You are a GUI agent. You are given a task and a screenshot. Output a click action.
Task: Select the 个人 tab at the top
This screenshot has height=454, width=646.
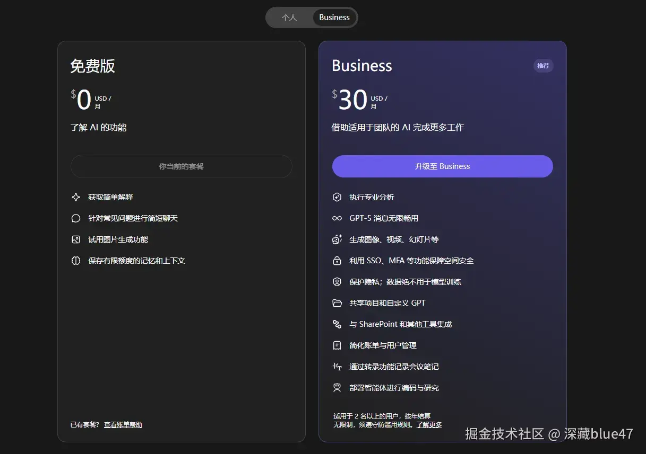pos(290,17)
